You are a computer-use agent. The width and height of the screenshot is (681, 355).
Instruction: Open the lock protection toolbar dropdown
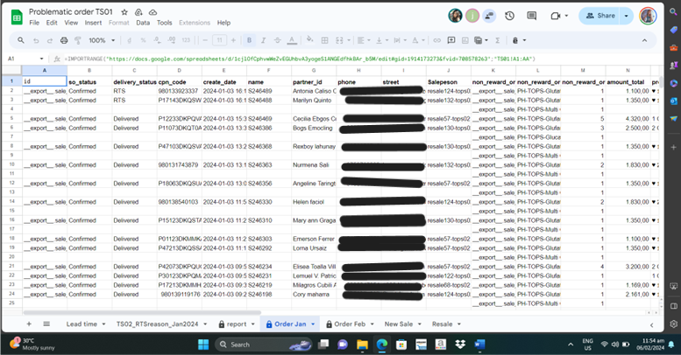point(519,40)
